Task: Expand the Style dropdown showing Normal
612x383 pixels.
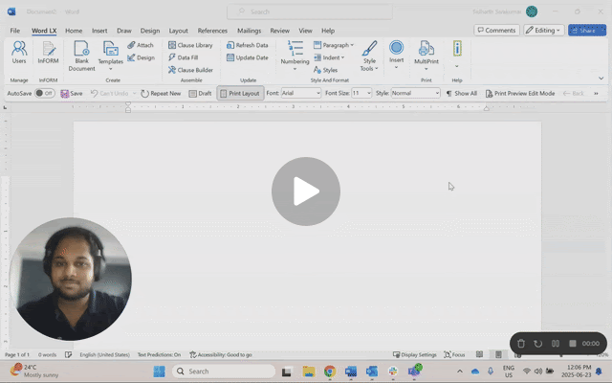Action: pyautogui.click(x=436, y=94)
